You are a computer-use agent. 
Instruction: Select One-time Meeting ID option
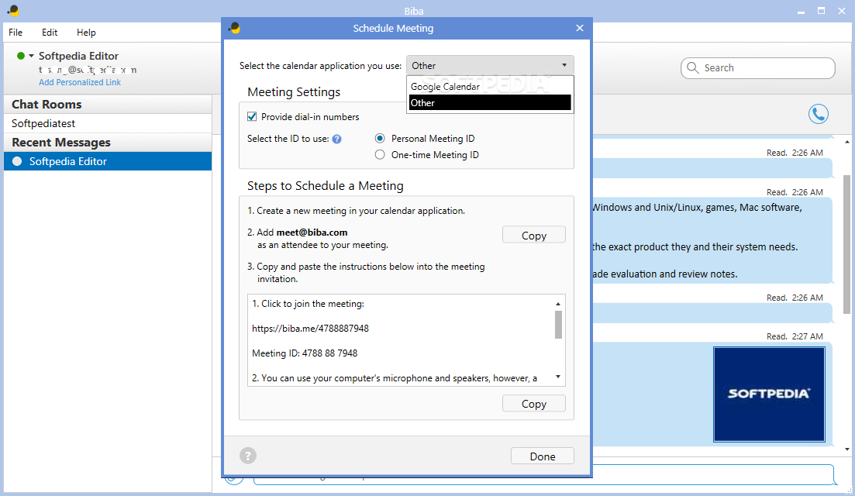[x=380, y=155]
